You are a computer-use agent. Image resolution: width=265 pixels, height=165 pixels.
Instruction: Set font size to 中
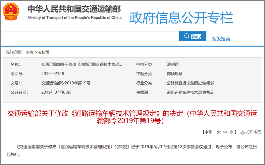(x=225, y=132)
